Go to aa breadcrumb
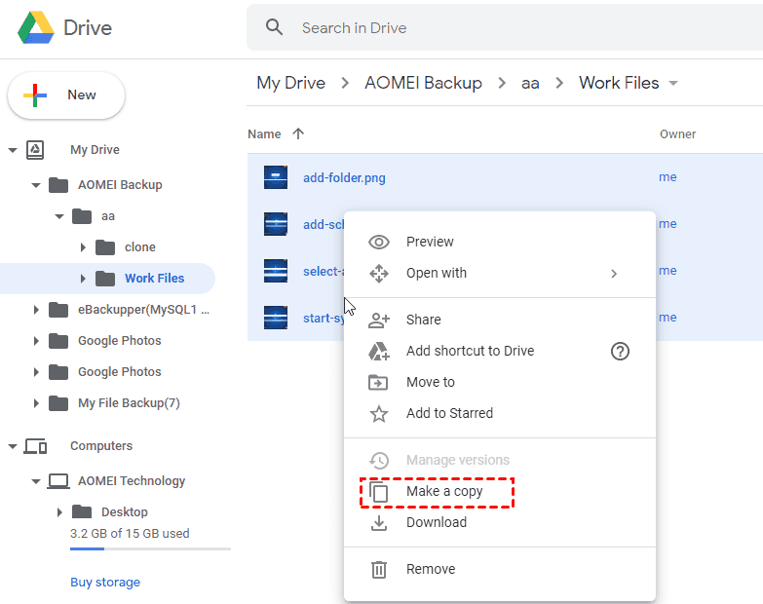Image resolution: width=763 pixels, height=604 pixels. (530, 84)
